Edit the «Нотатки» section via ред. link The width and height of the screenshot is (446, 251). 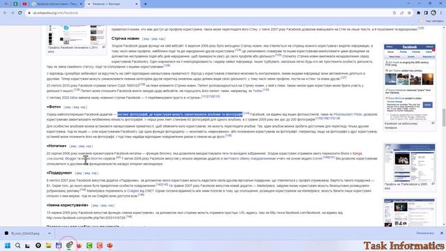(73, 146)
